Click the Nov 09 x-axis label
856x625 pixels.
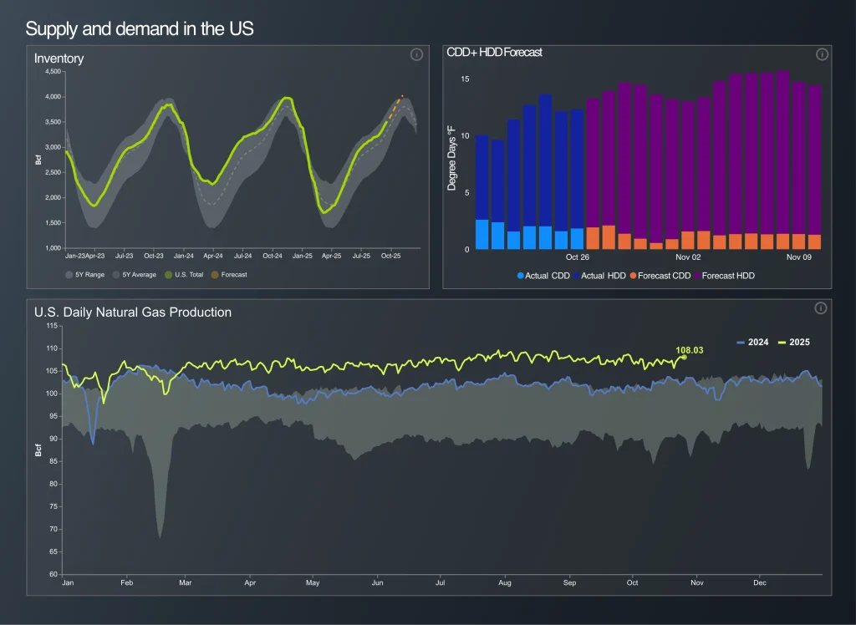[800, 257]
